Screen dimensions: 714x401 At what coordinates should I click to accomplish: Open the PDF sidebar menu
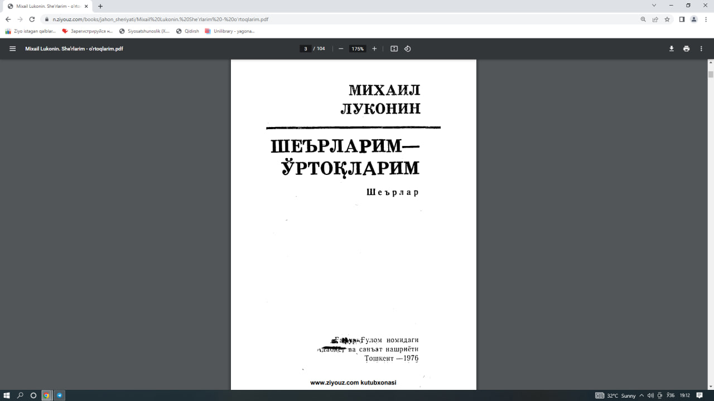pyautogui.click(x=12, y=48)
